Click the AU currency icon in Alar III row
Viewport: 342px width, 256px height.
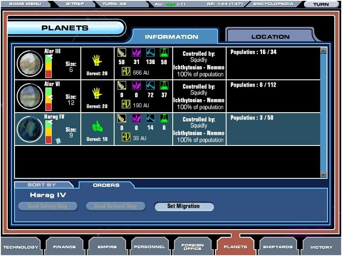point(126,72)
